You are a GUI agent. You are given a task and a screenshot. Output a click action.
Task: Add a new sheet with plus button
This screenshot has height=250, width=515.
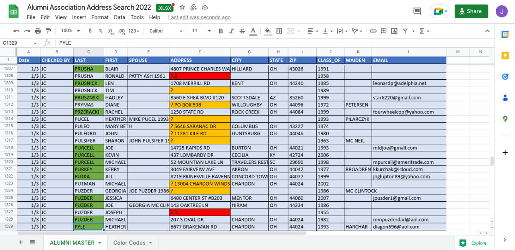click(x=21, y=242)
